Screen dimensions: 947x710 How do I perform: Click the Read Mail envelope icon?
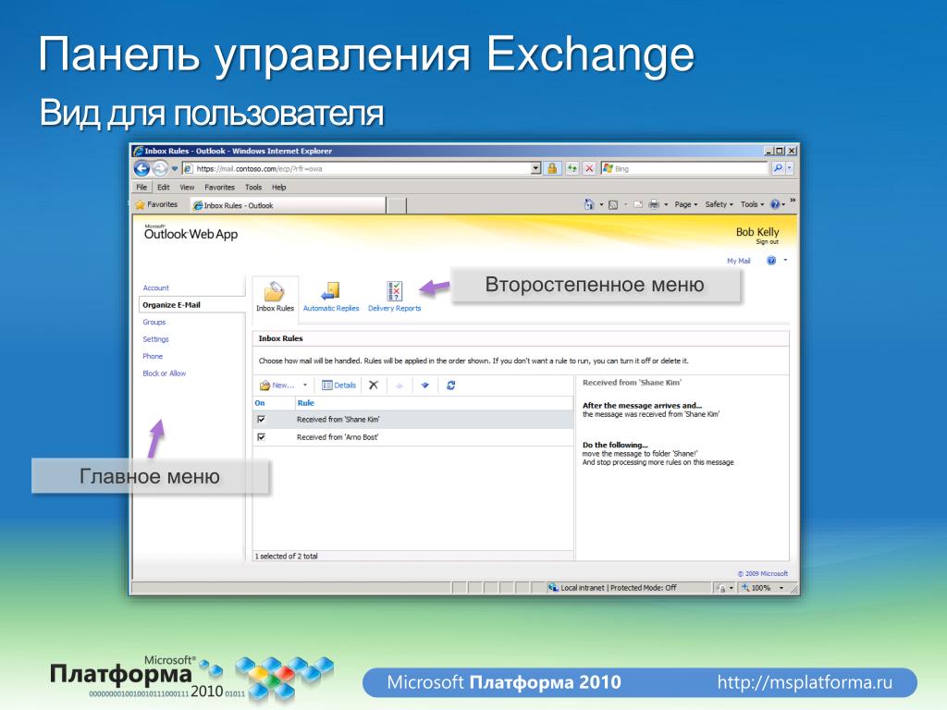click(638, 204)
